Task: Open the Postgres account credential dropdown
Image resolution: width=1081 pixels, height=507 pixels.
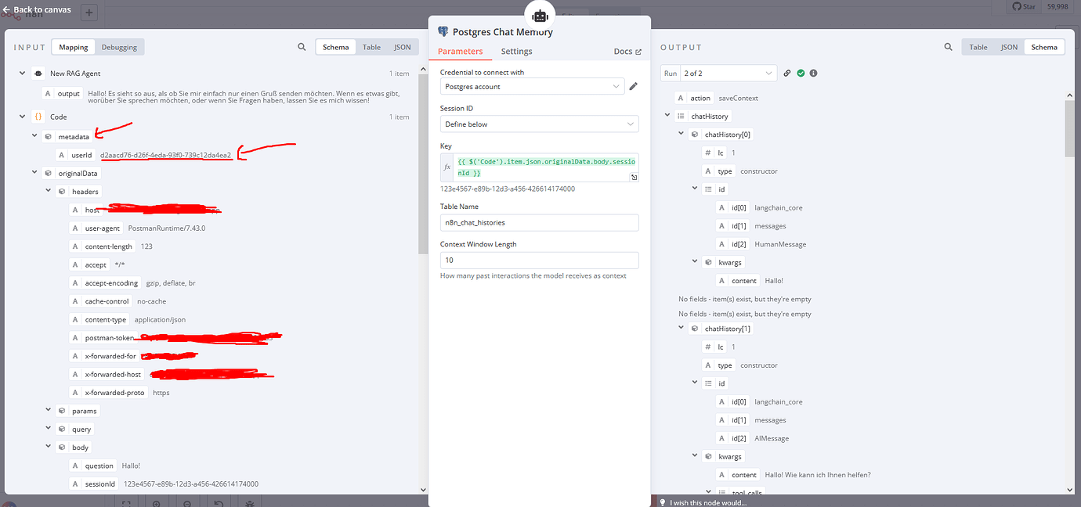Action: 531,87
